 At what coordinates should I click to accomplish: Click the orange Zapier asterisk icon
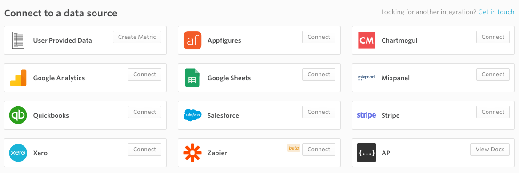[x=192, y=153]
